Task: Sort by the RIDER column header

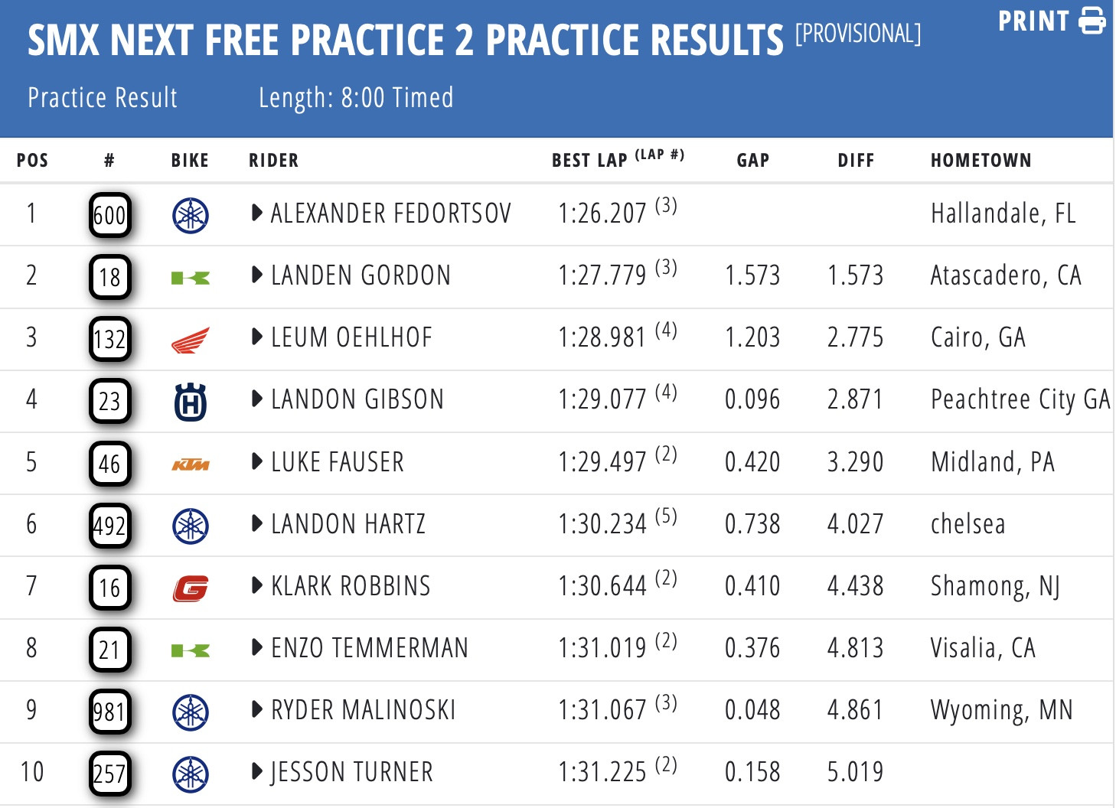Action: tap(273, 160)
